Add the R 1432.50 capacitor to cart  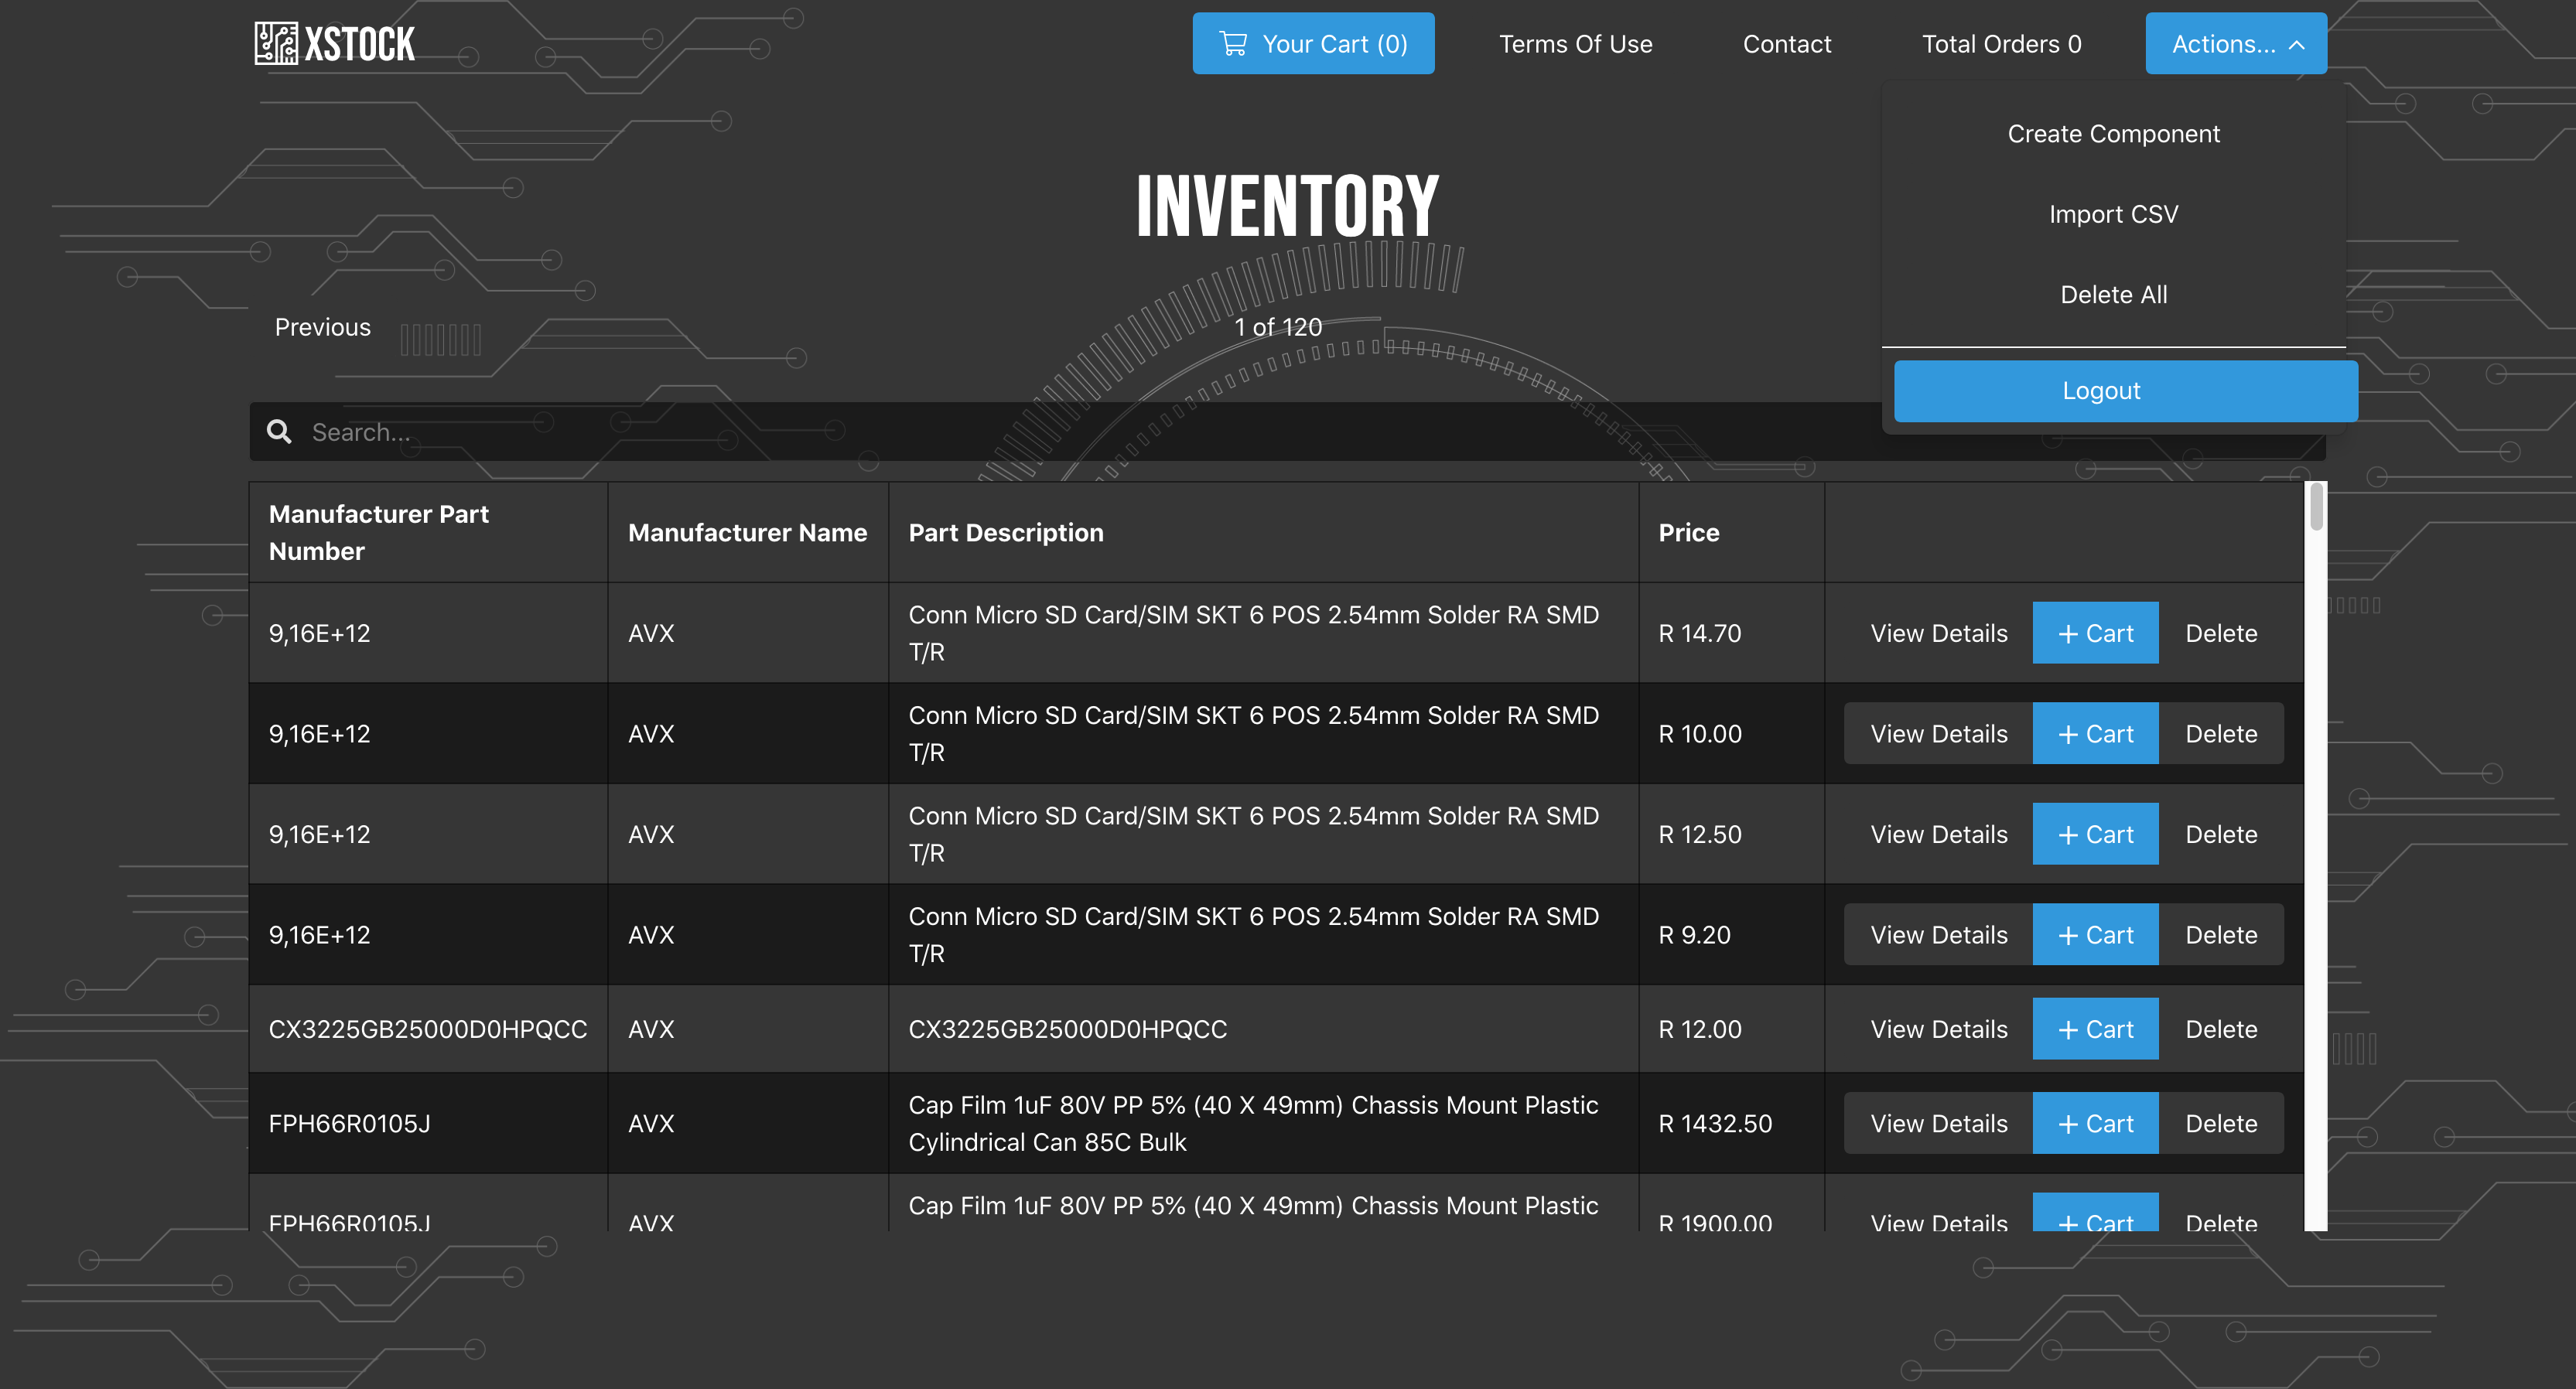tap(2095, 1123)
